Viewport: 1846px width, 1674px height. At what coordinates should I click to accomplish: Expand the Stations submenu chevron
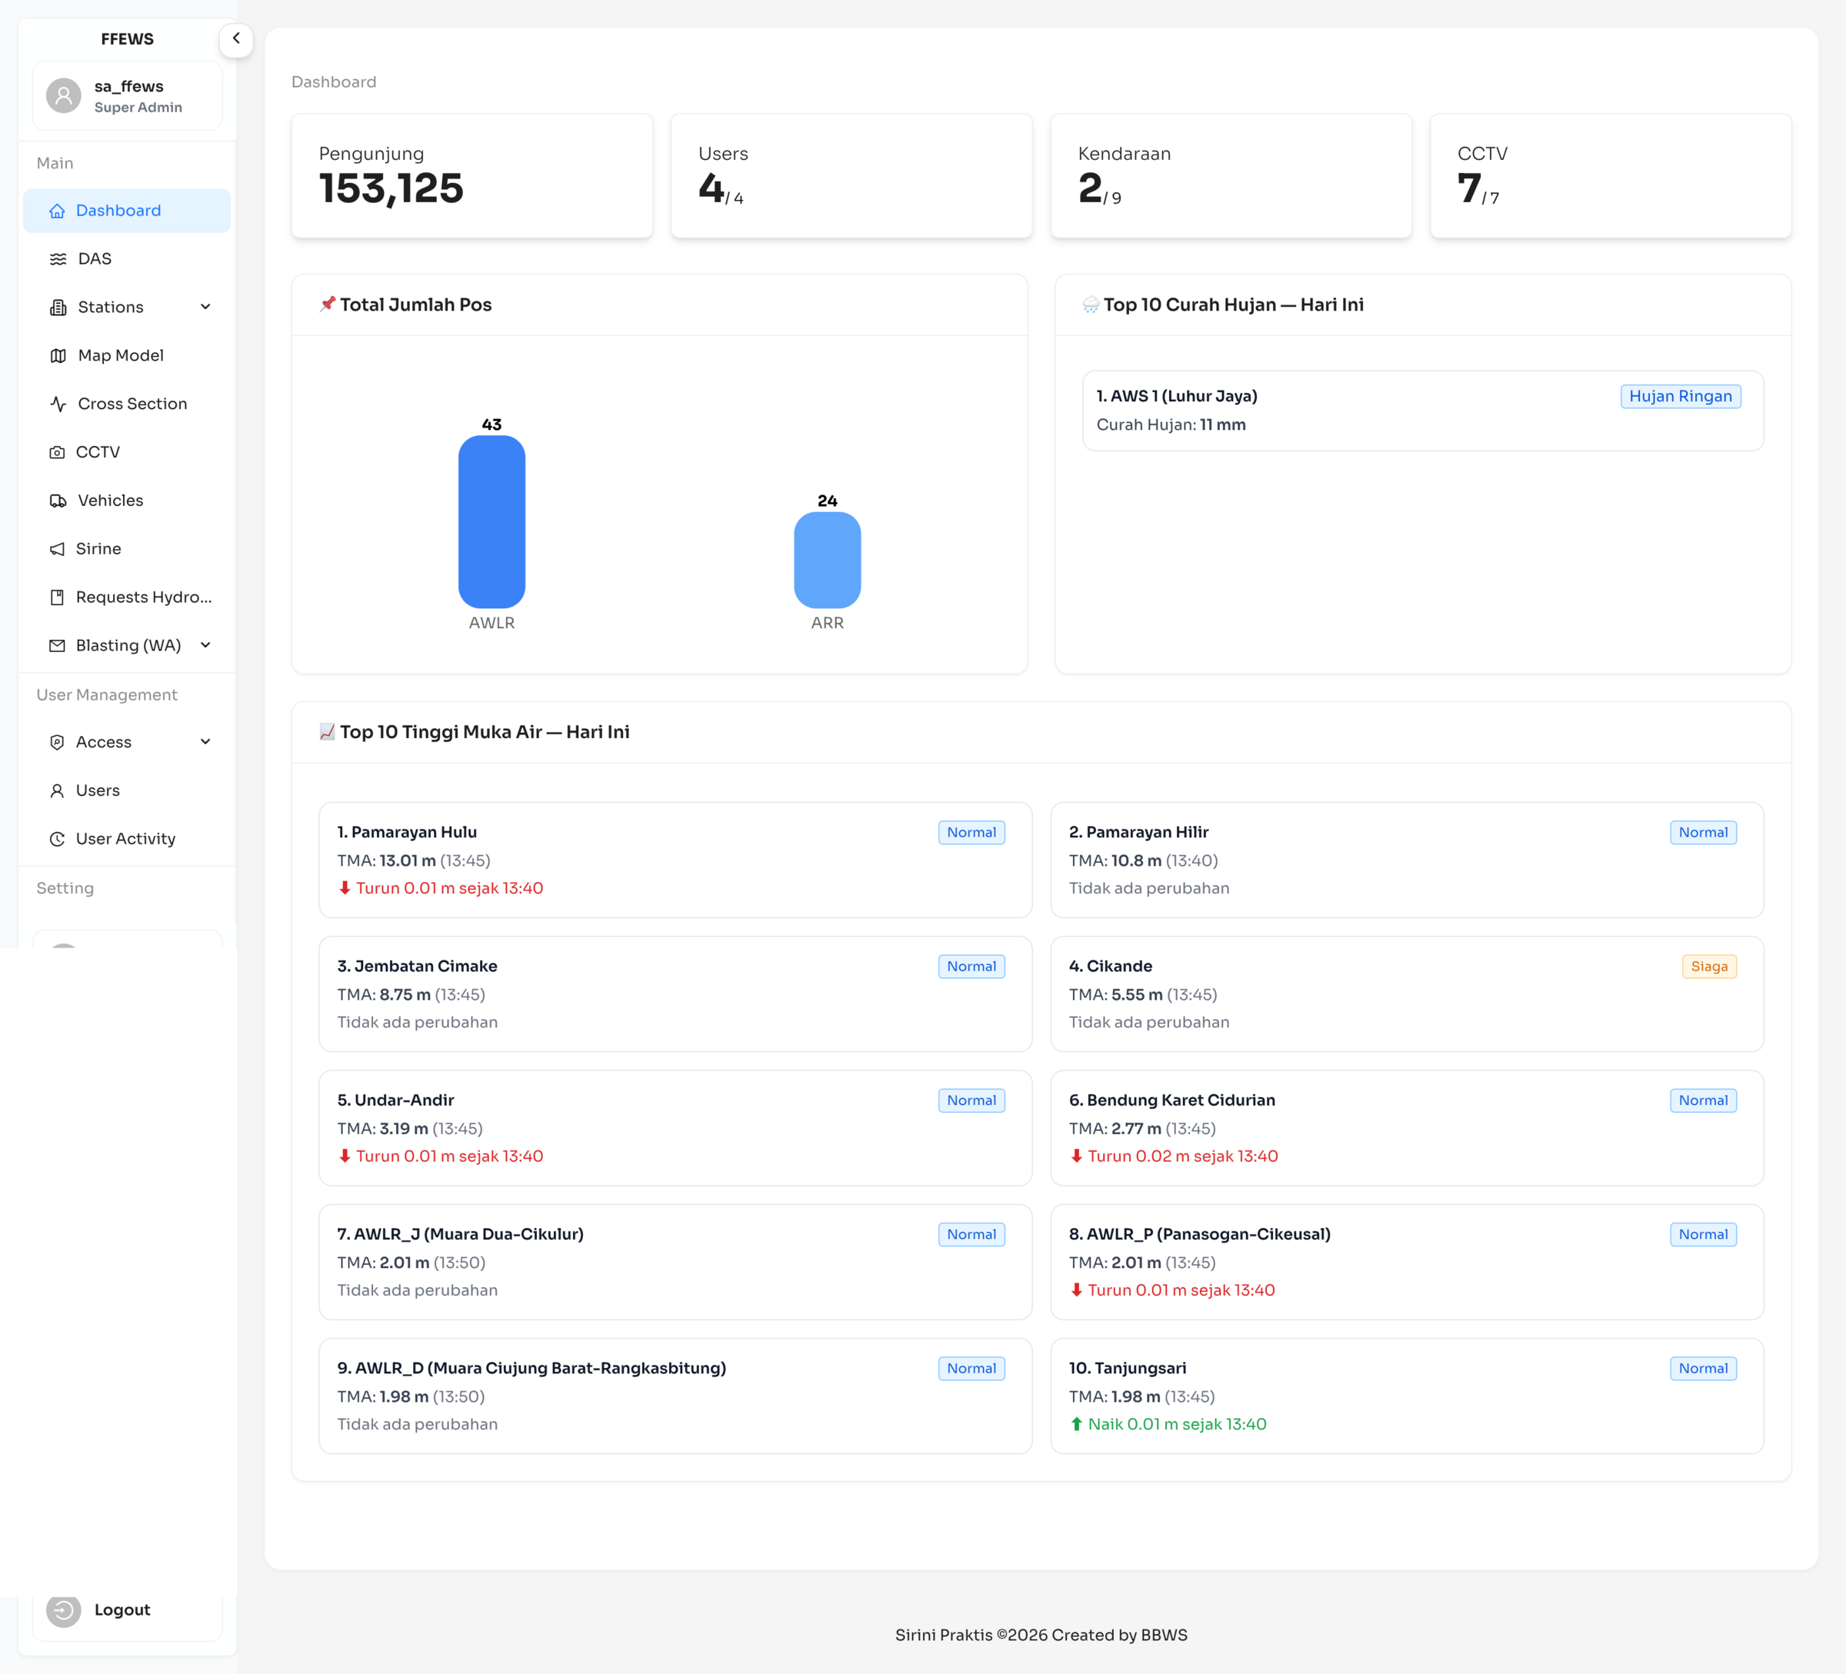(x=205, y=307)
